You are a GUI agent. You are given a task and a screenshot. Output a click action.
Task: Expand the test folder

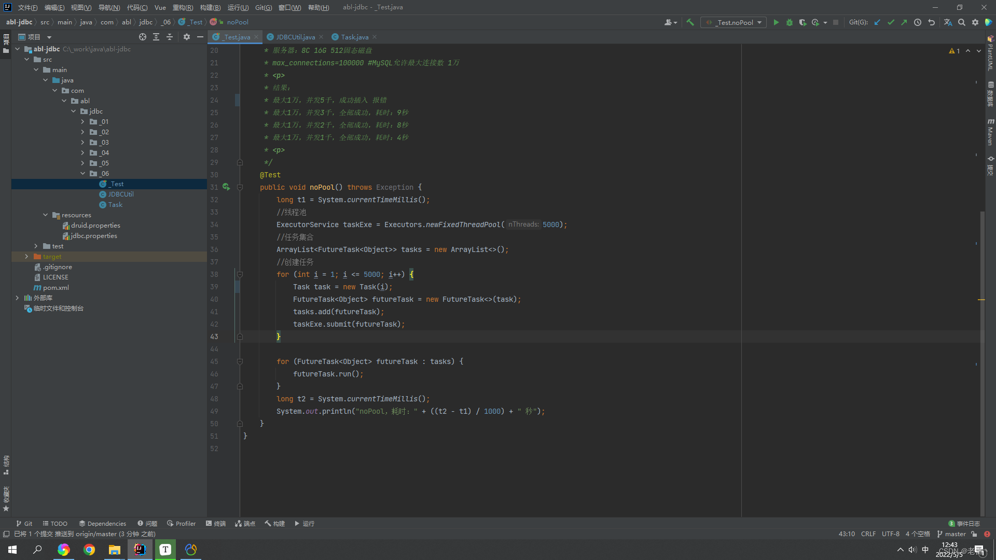click(x=36, y=246)
